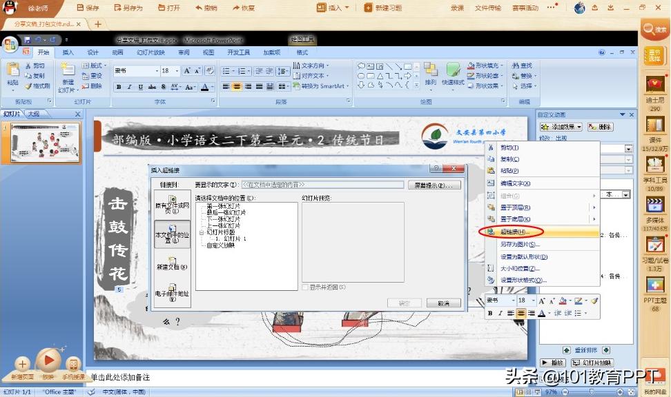The image size is (671, 397).
Task: Select '1. 幻灯片 1' in the document tree
Action: (x=231, y=239)
